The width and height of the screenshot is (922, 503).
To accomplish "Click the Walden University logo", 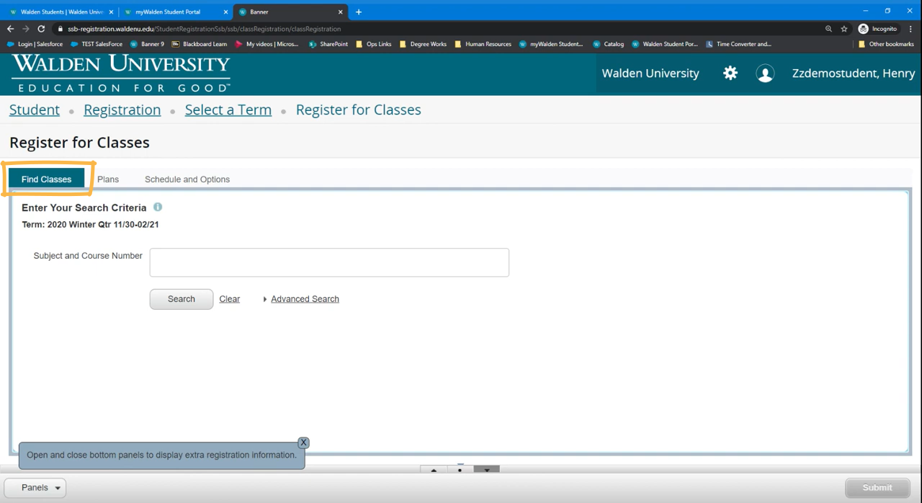I will [x=121, y=73].
